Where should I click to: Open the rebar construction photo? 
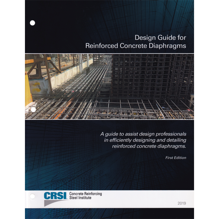(x=109, y=87)
